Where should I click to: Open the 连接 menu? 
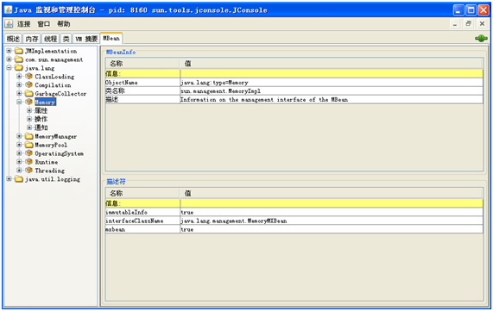[23, 24]
